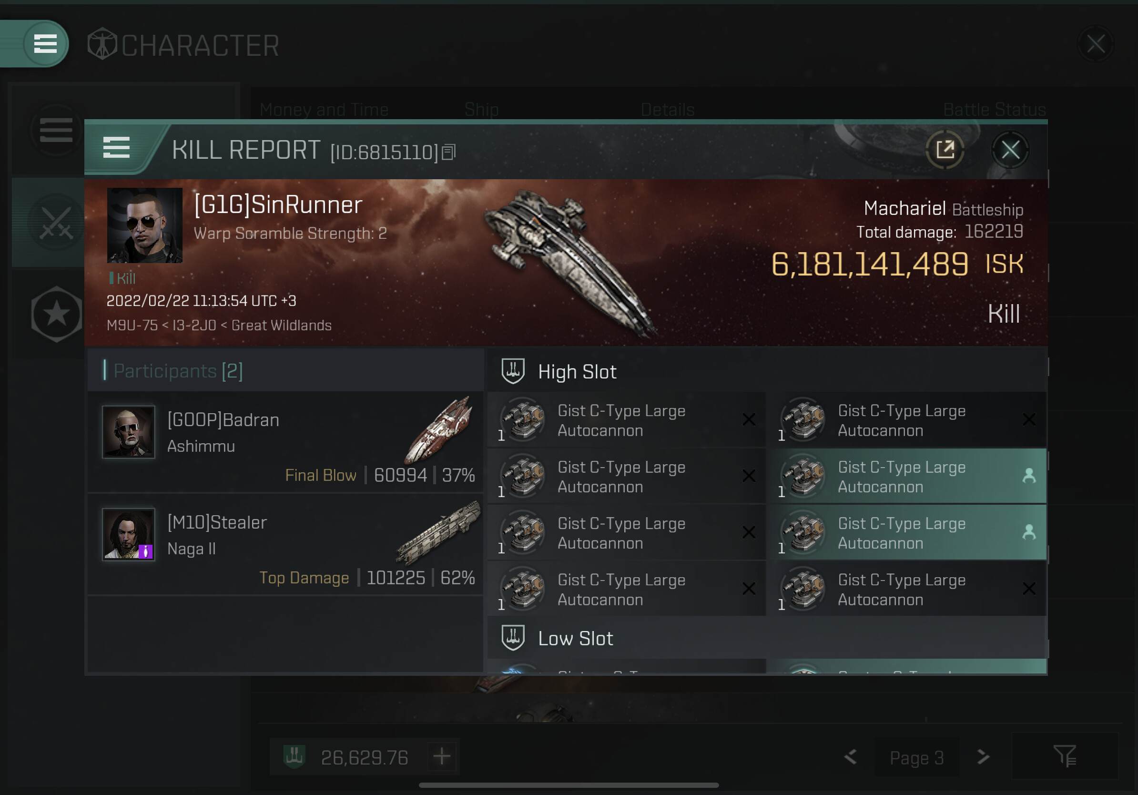1138x795 pixels.
Task: Open [M10]Stealer participant portrait
Action: [x=128, y=534]
